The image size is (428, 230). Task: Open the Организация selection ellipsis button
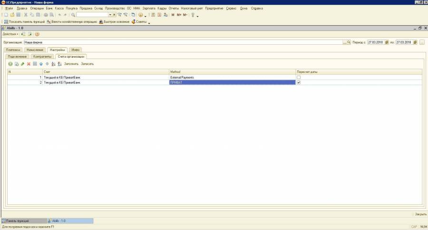[x=344, y=42]
